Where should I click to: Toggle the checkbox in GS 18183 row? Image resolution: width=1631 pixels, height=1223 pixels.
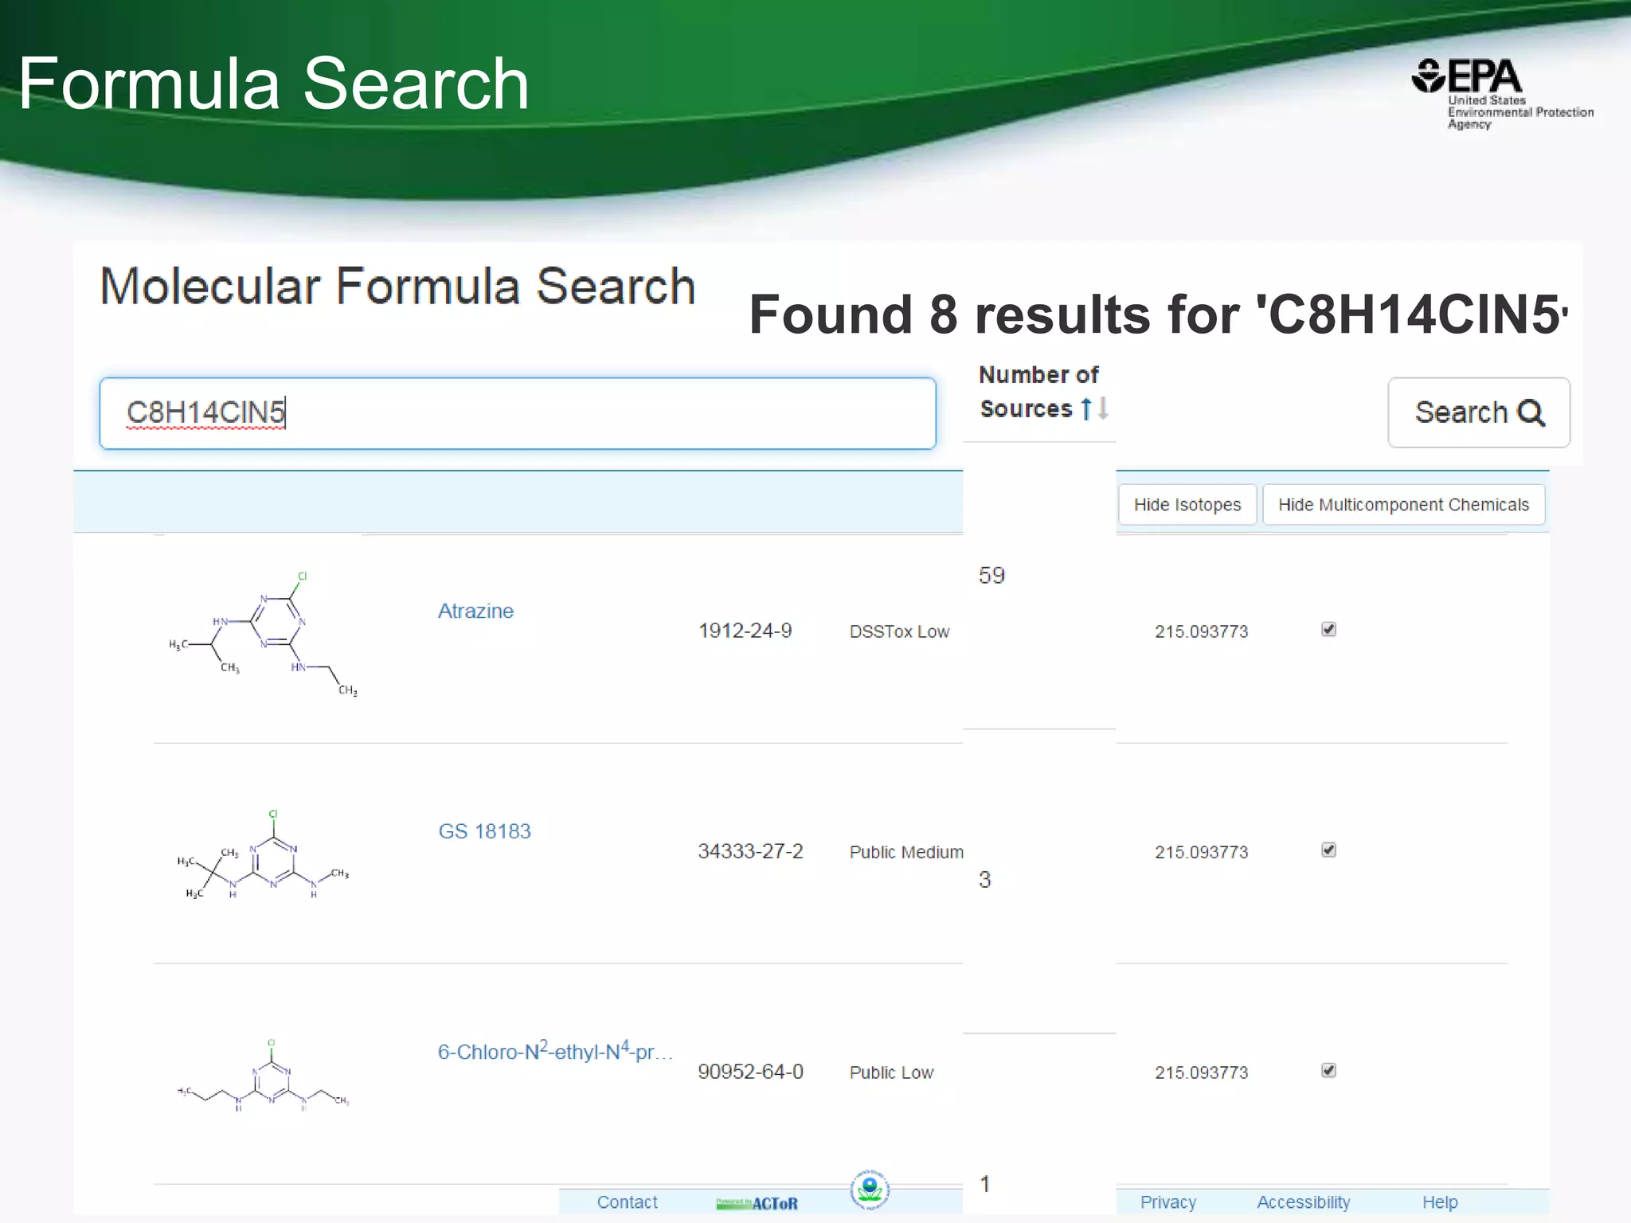coord(1328,850)
